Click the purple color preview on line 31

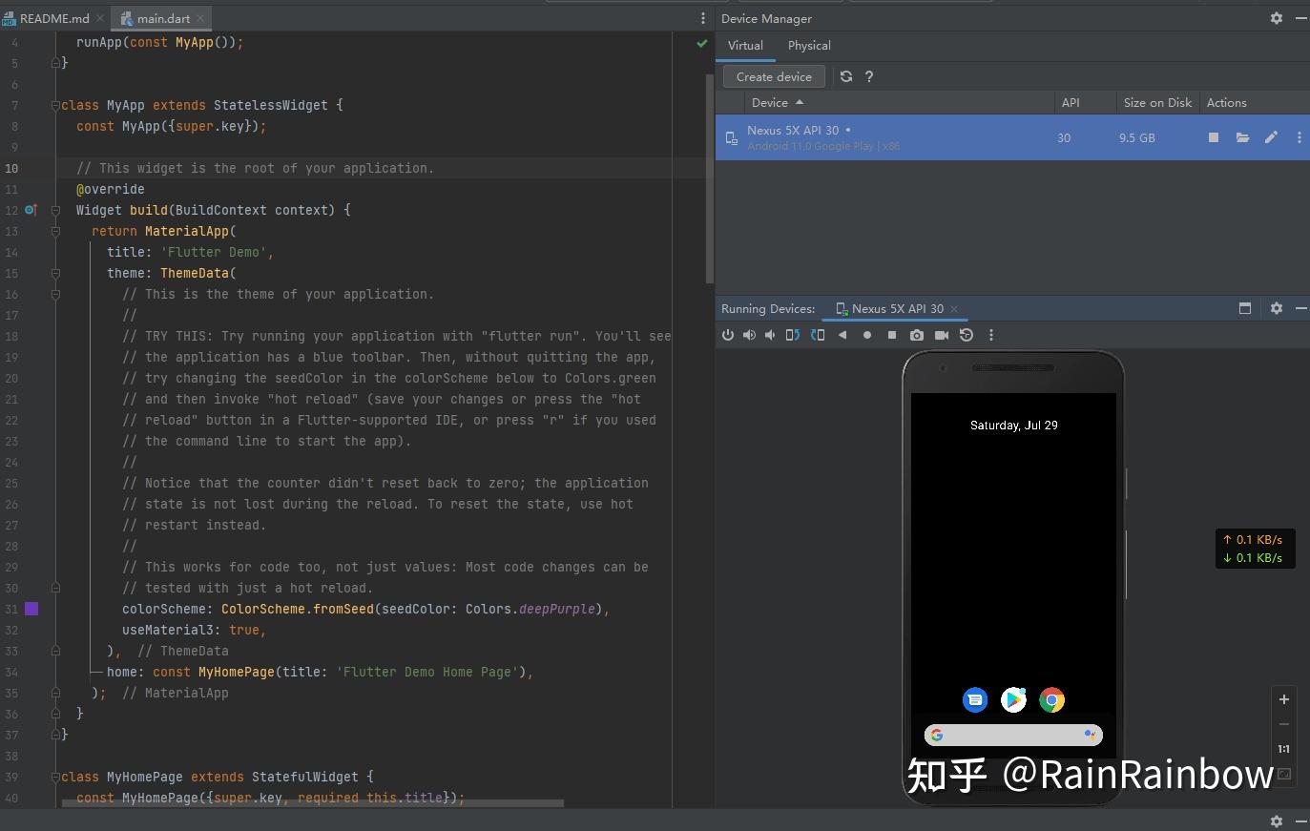point(31,609)
